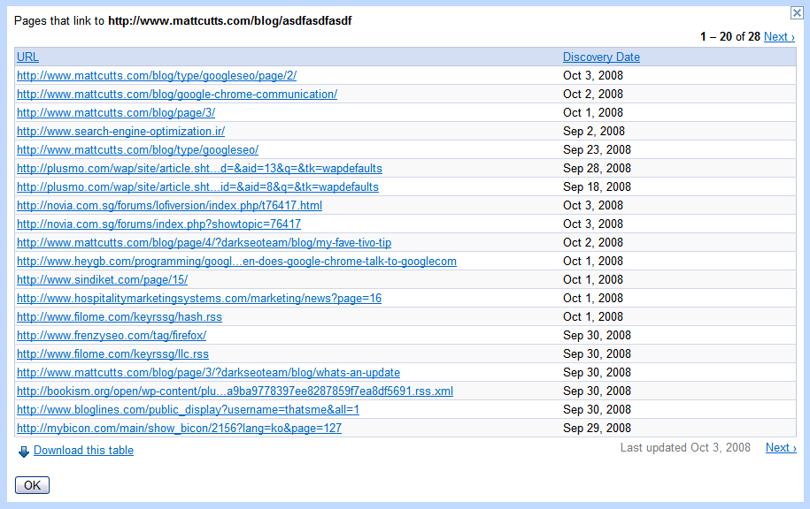Open frenzyseo.com/tag/firefox/ link
810x509 pixels.
(112, 336)
